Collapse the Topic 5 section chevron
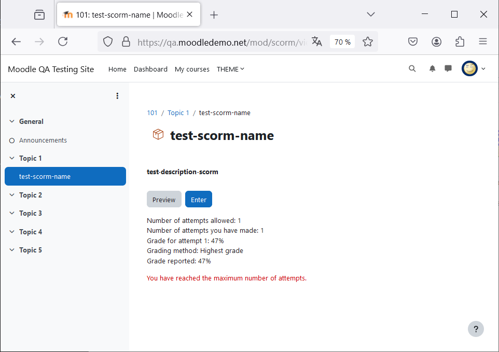 click(x=12, y=250)
